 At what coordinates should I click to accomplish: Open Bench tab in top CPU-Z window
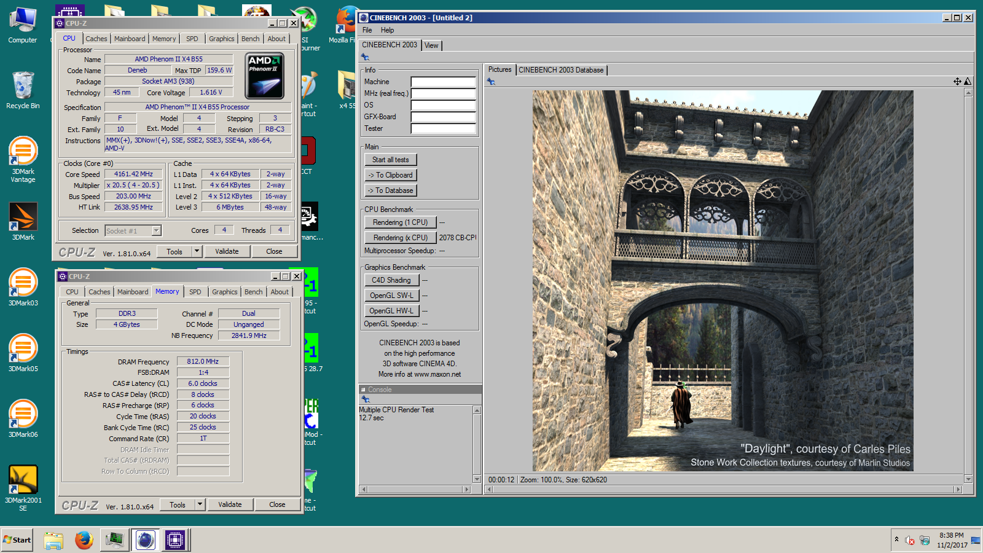tap(250, 39)
